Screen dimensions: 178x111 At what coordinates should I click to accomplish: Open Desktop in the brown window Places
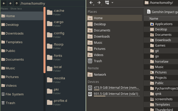(x=114, y=24)
